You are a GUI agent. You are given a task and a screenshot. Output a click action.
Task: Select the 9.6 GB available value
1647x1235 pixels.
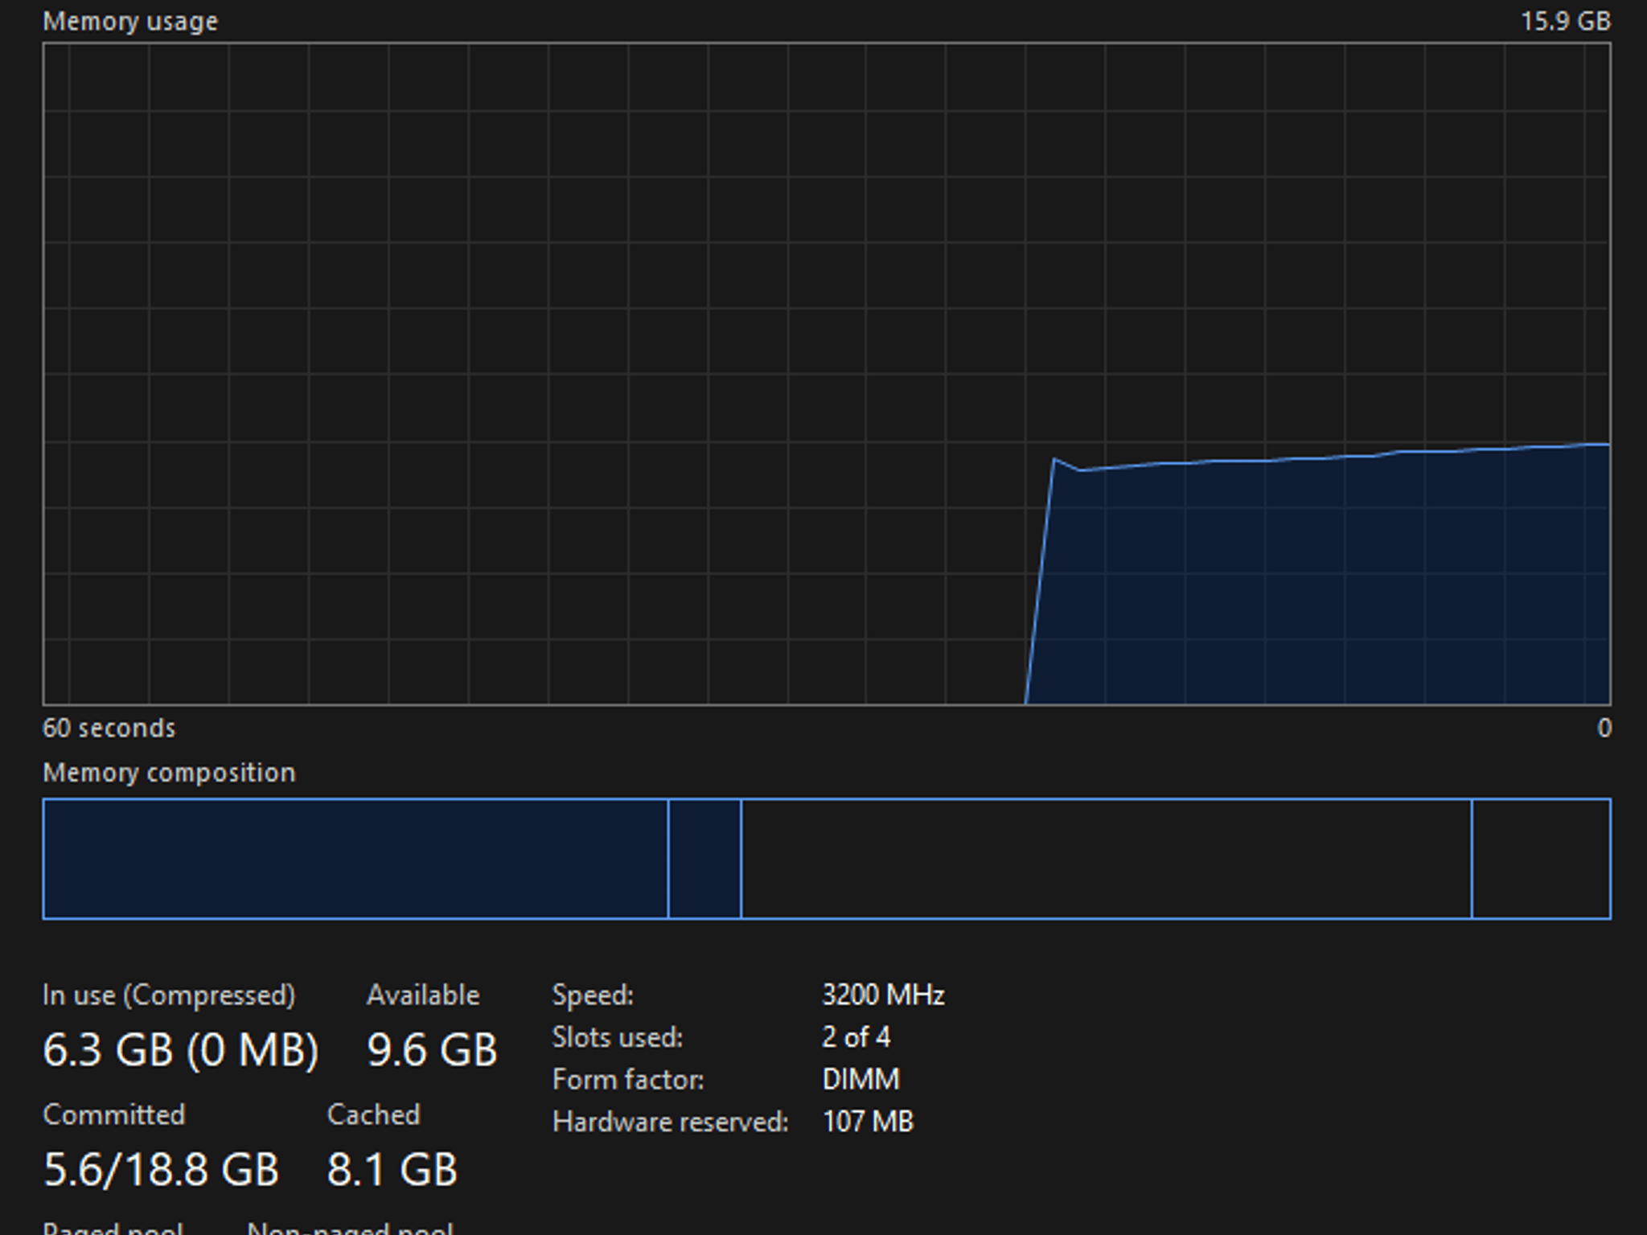(x=432, y=1050)
